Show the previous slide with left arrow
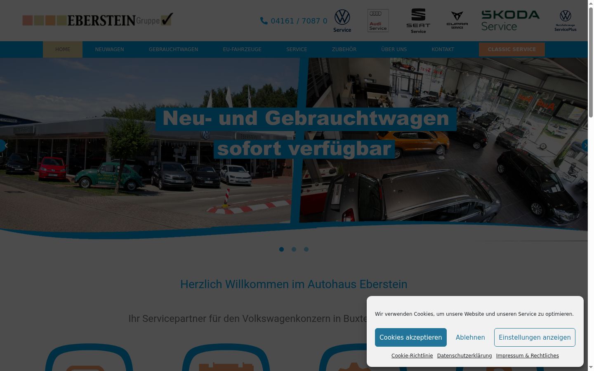Image resolution: width=594 pixels, height=371 pixels. point(4,146)
